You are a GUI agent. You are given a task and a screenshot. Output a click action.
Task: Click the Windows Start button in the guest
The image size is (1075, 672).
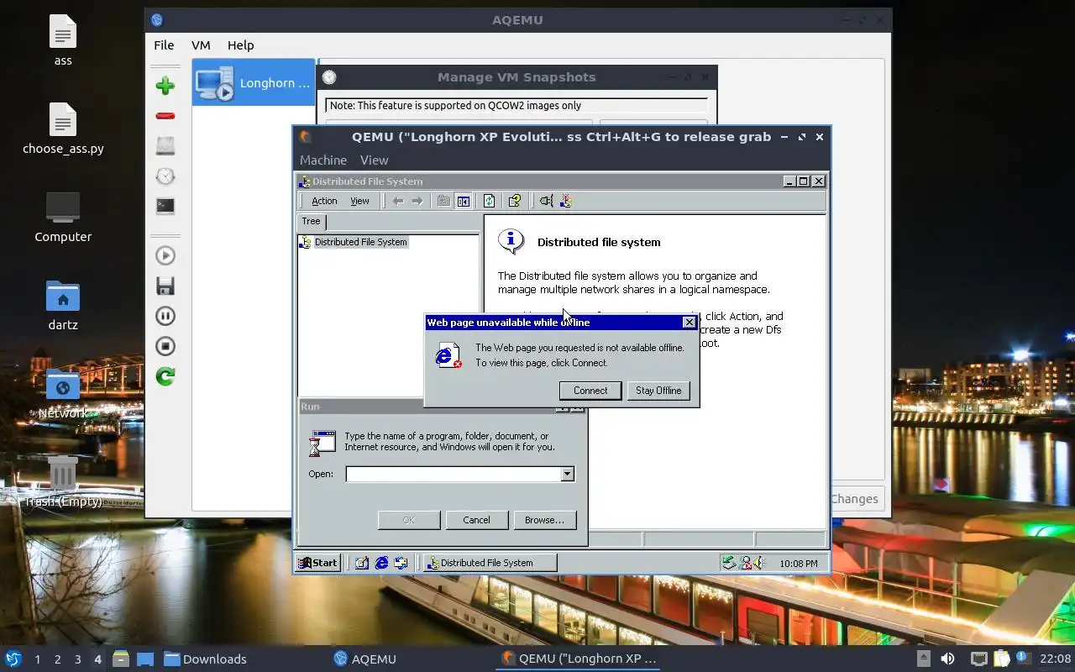(318, 563)
